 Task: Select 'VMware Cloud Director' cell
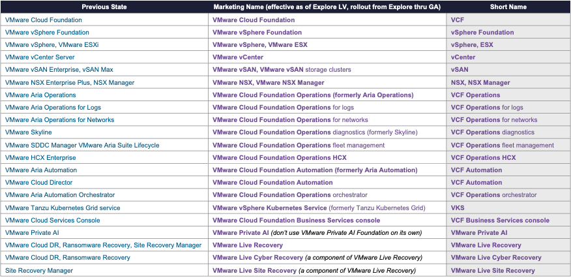tap(104, 183)
